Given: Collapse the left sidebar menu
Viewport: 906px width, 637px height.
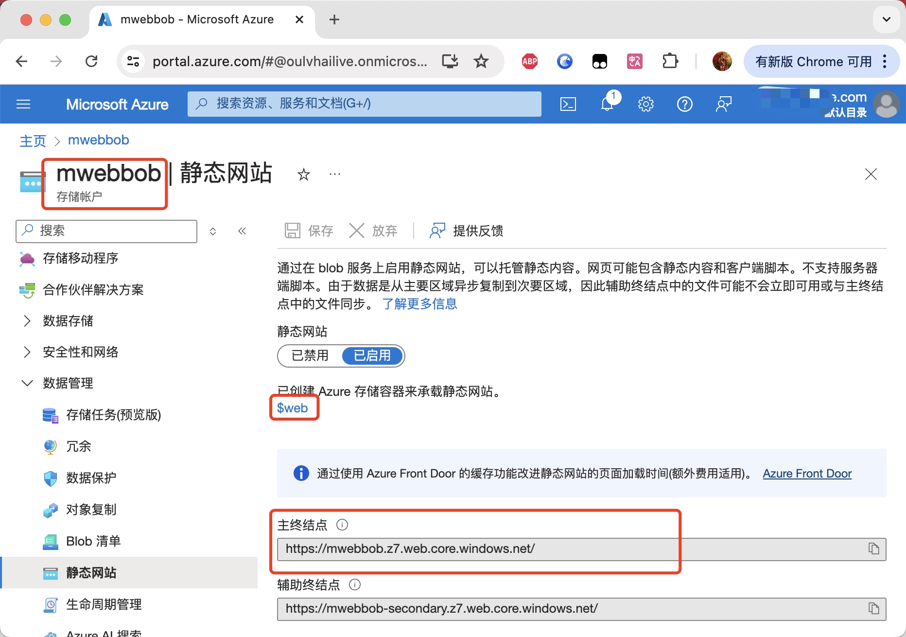Looking at the screenshot, I should pyautogui.click(x=242, y=231).
